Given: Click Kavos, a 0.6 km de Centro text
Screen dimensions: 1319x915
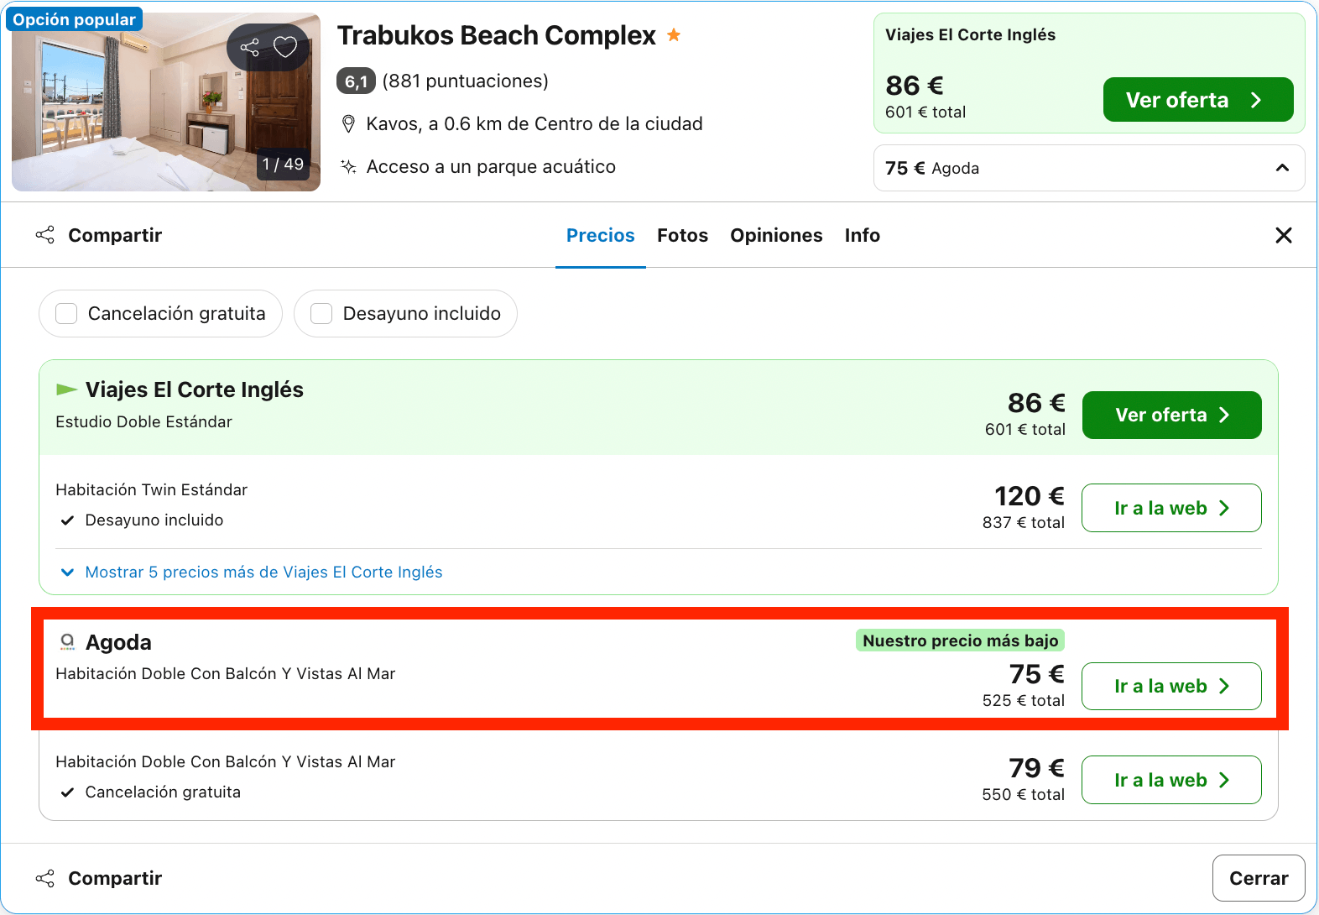Looking at the screenshot, I should coord(534,124).
